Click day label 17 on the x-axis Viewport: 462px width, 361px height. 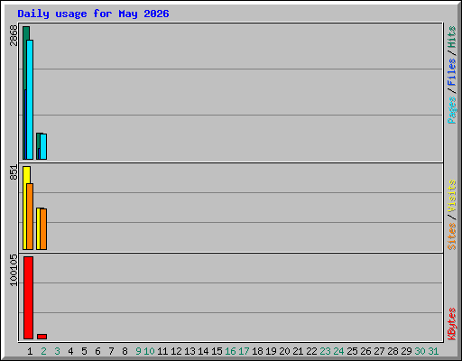[244, 351]
